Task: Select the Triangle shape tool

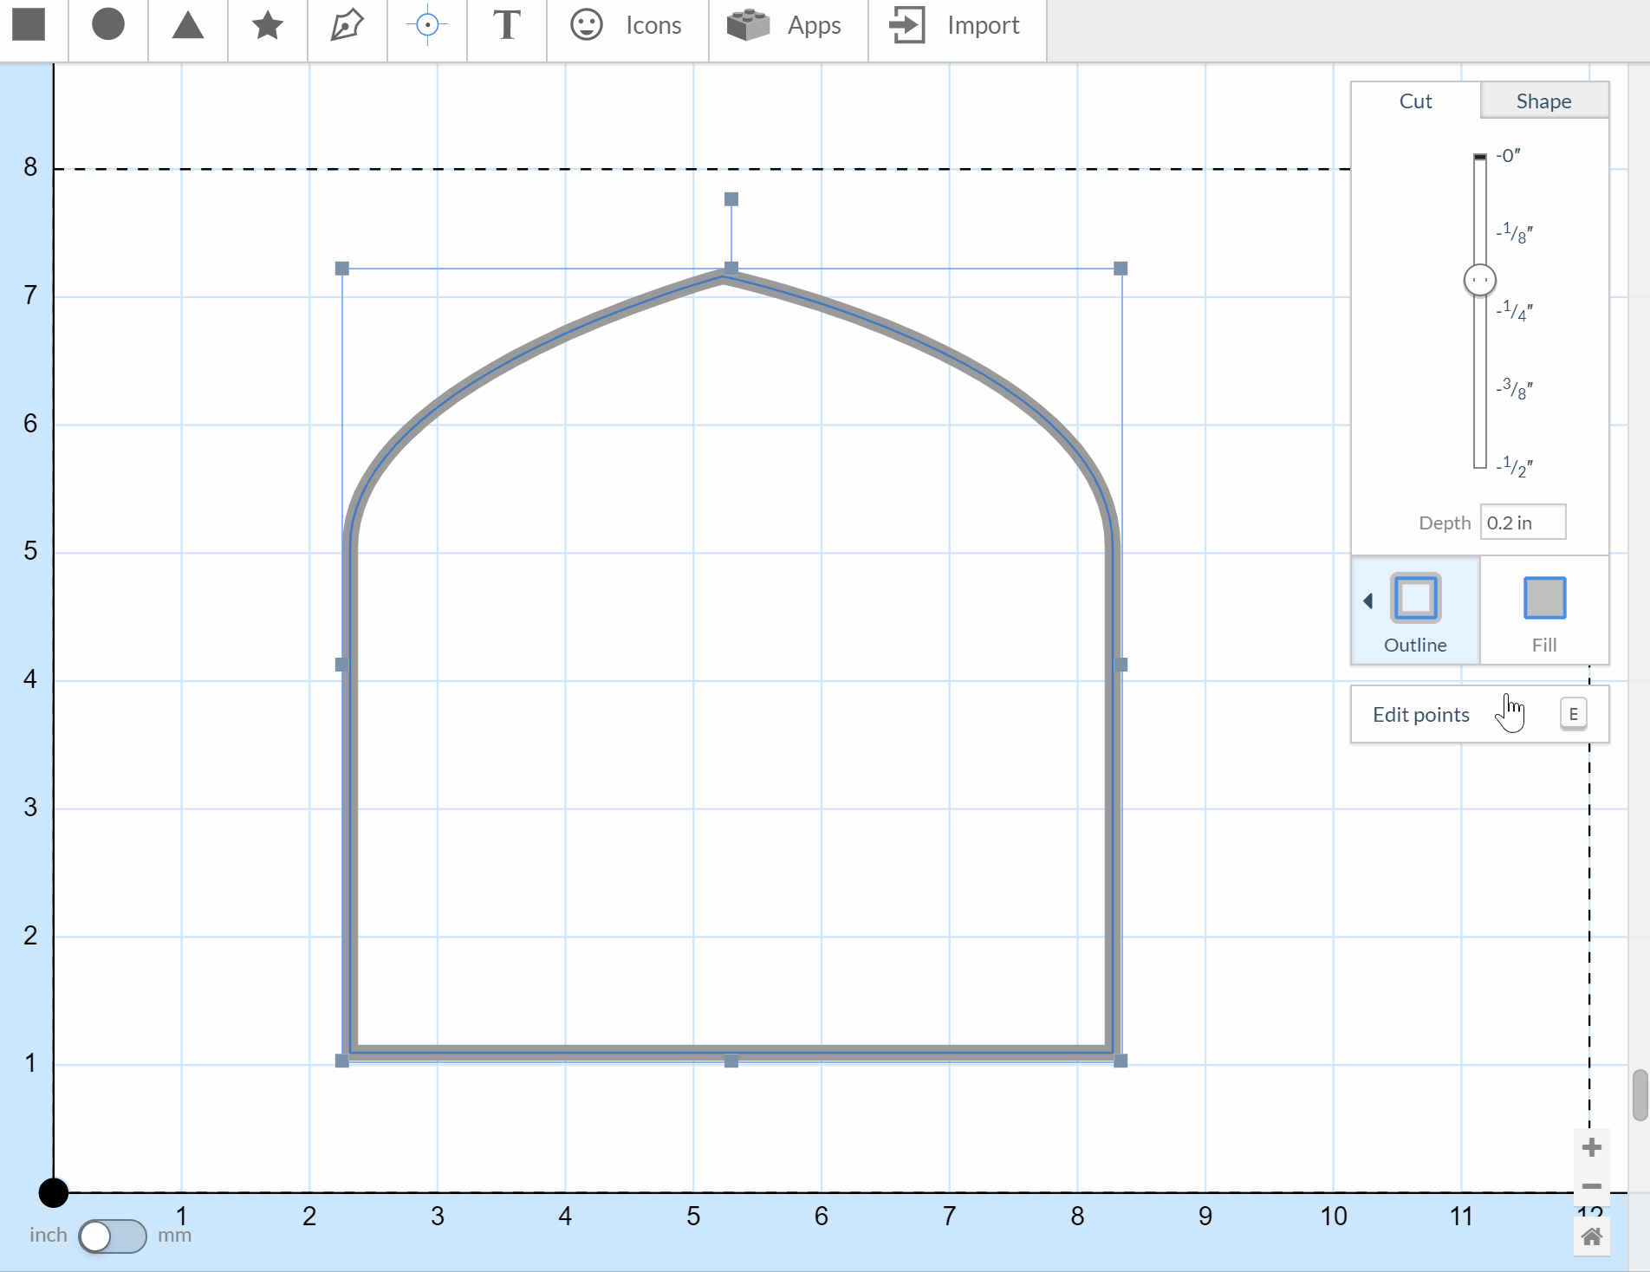Action: (187, 25)
